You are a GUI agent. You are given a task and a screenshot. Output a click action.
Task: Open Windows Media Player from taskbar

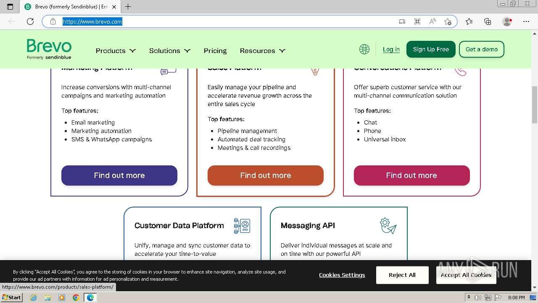click(x=62, y=298)
